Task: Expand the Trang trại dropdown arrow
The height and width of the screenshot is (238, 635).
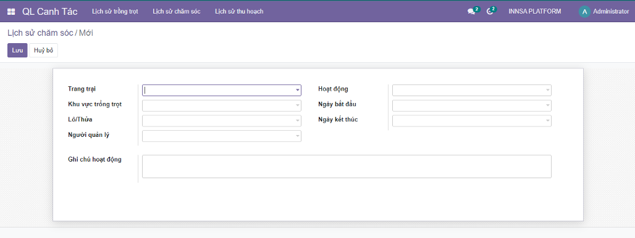Action: click(x=298, y=90)
